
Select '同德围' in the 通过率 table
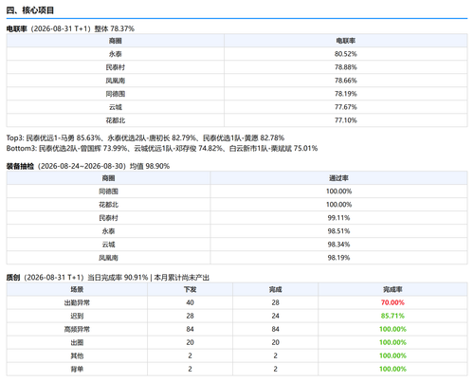[x=108, y=191]
